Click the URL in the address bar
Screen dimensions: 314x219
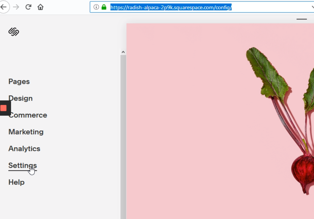click(171, 7)
